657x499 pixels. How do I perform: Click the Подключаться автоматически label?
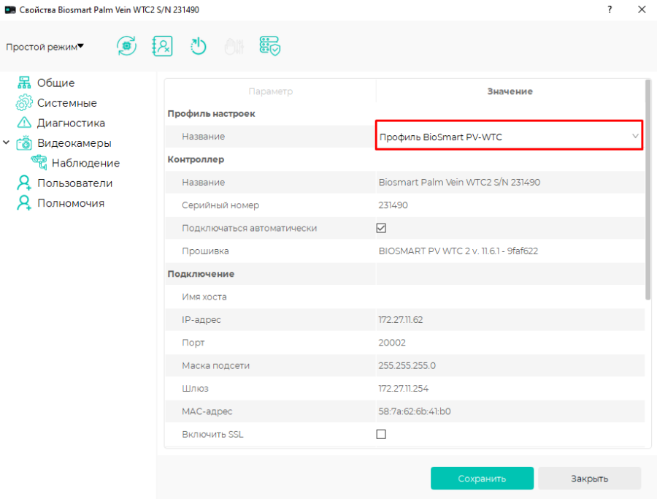tap(250, 228)
